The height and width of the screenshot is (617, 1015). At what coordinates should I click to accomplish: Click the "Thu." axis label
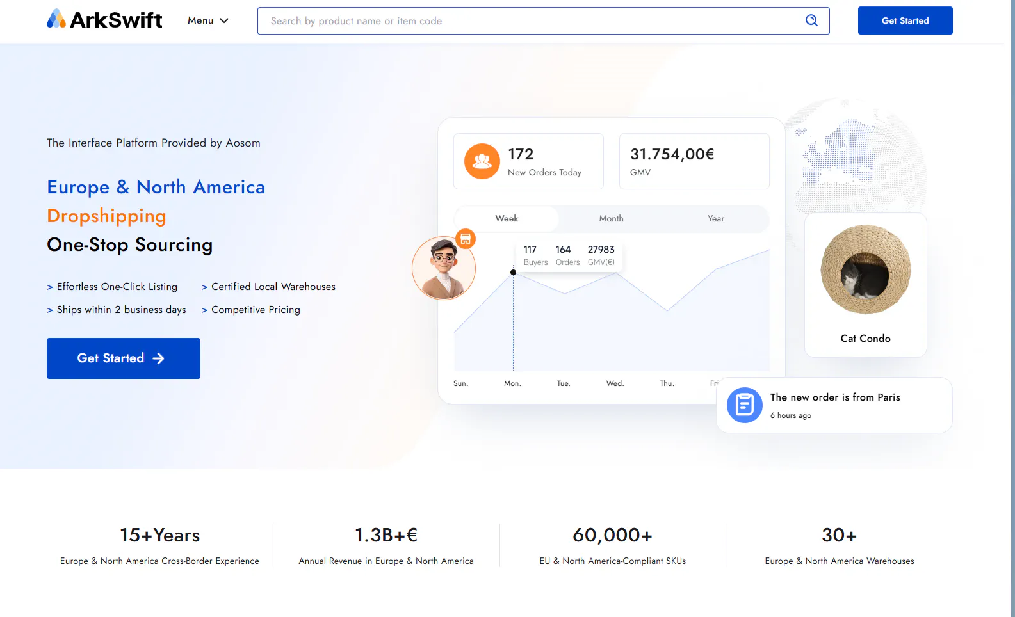(667, 383)
